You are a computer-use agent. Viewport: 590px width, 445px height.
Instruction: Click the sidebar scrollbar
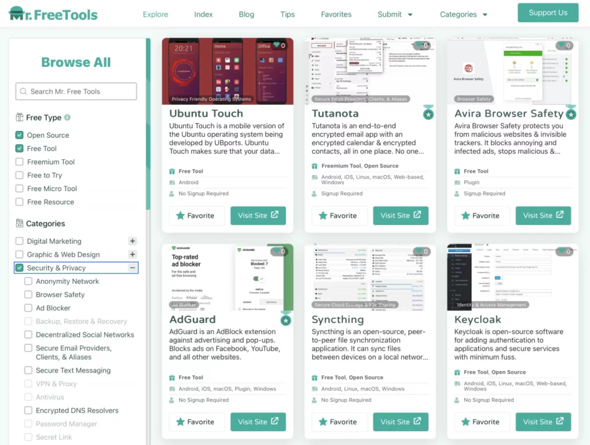point(148,124)
